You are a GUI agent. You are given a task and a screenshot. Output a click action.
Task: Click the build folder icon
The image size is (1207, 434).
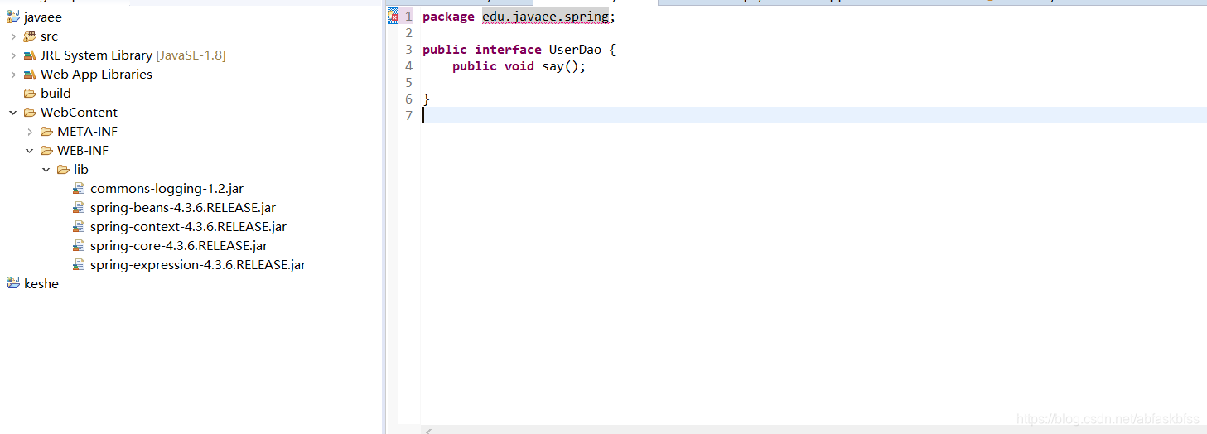tap(30, 93)
